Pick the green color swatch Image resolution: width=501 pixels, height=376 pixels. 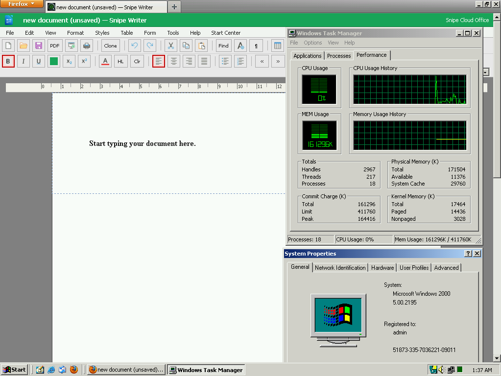54,61
